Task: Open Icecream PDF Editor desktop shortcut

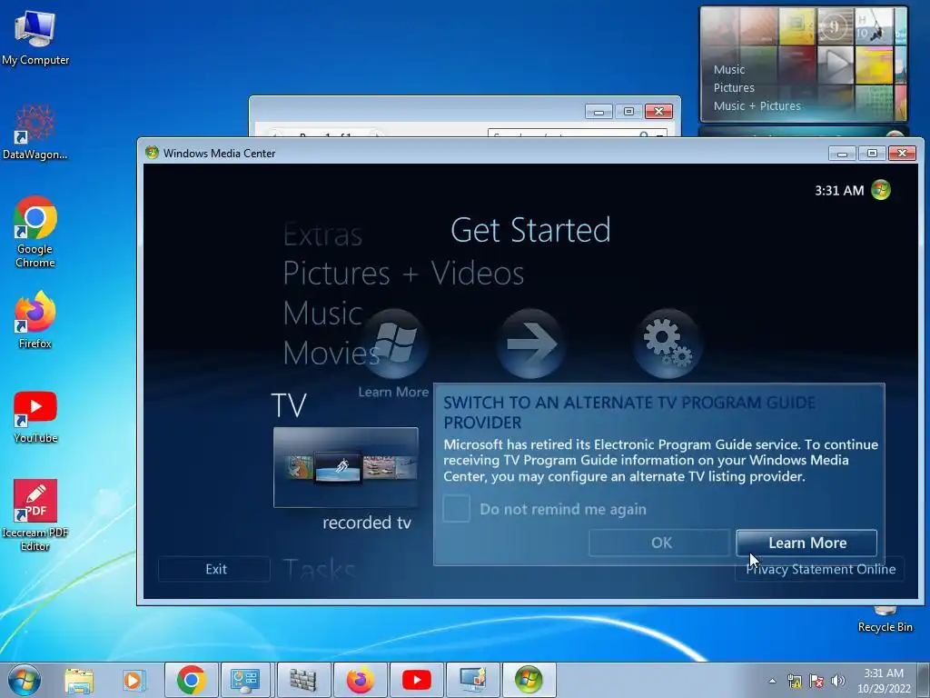Action: (35, 515)
